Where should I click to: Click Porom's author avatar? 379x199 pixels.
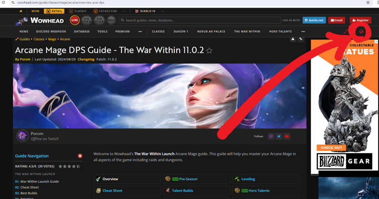(22, 136)
